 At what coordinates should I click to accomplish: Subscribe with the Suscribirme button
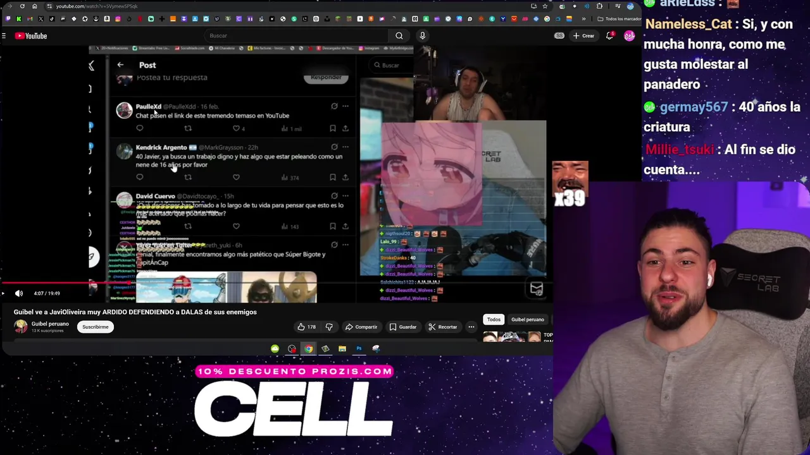point(96,327)
